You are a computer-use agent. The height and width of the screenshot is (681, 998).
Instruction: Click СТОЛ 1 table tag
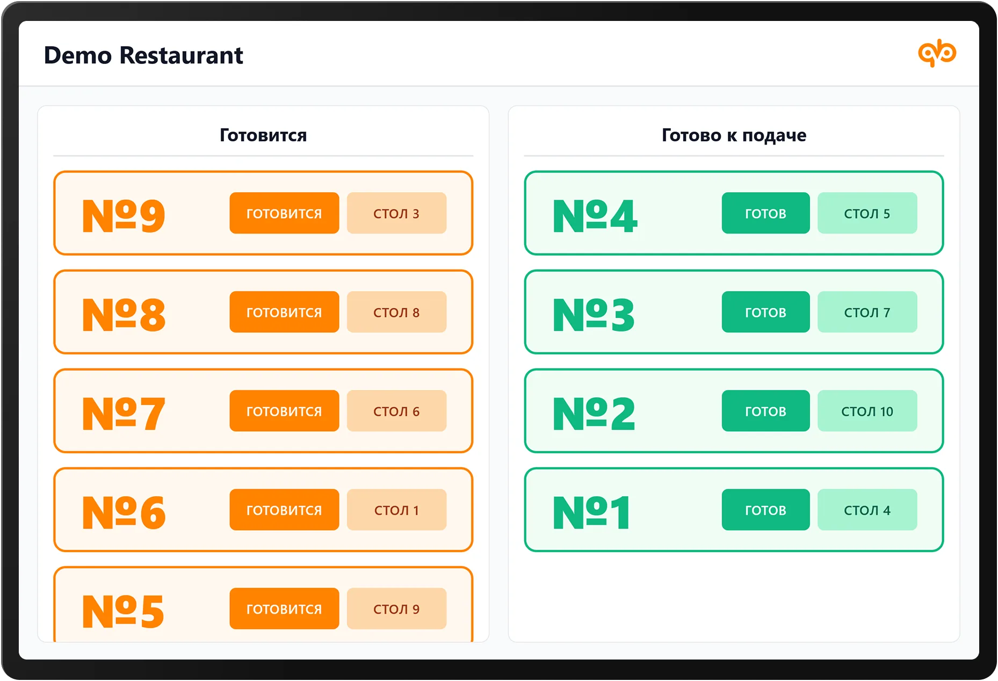(x=396, y=510)
